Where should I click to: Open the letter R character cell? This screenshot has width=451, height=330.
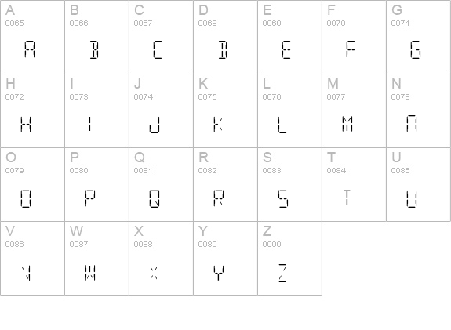click(226, 184)
